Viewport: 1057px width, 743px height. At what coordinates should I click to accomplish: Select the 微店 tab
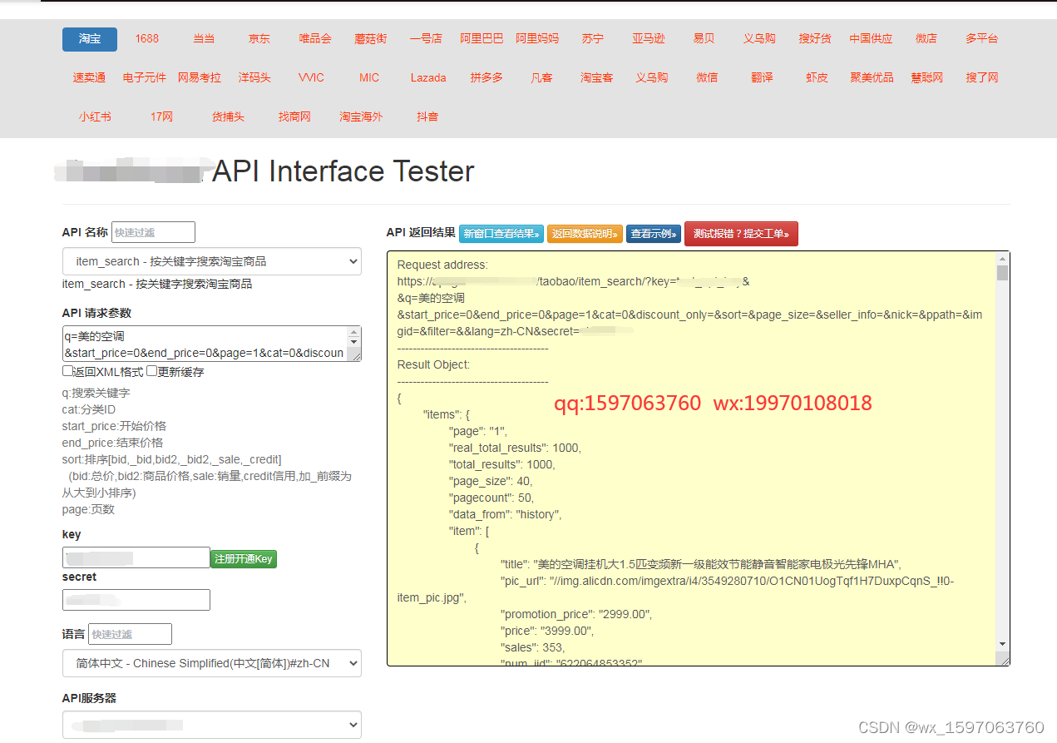pyautogui.click(x=926, y=39)
